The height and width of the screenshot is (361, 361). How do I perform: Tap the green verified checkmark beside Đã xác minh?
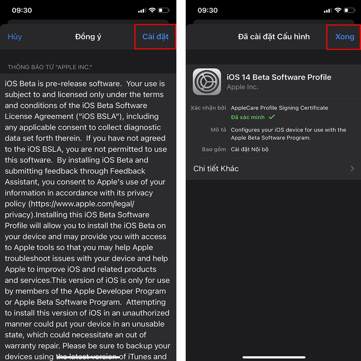click(272, 117)
